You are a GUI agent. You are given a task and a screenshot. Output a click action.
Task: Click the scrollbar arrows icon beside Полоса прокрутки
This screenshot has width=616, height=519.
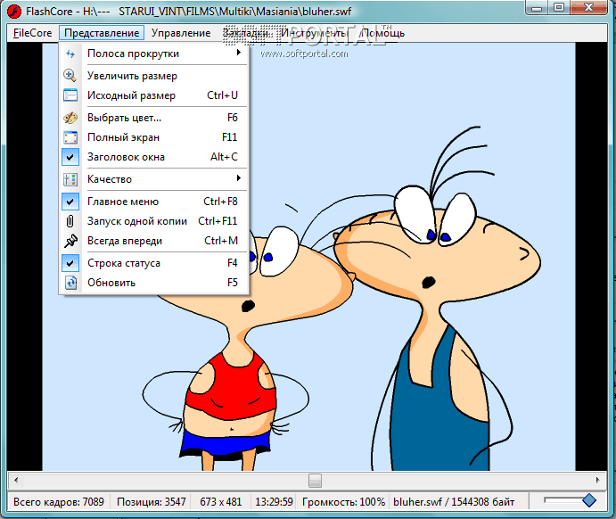pos(70,54)
